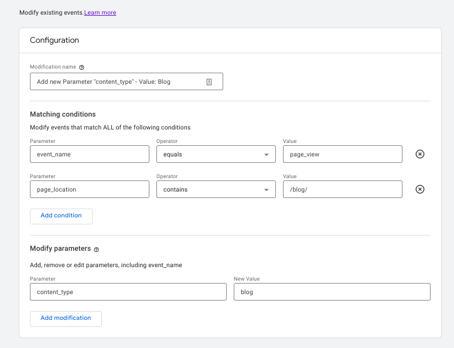
Task: Click 'Add, remove or edit parameters' text
Action: tap(106, 265)
